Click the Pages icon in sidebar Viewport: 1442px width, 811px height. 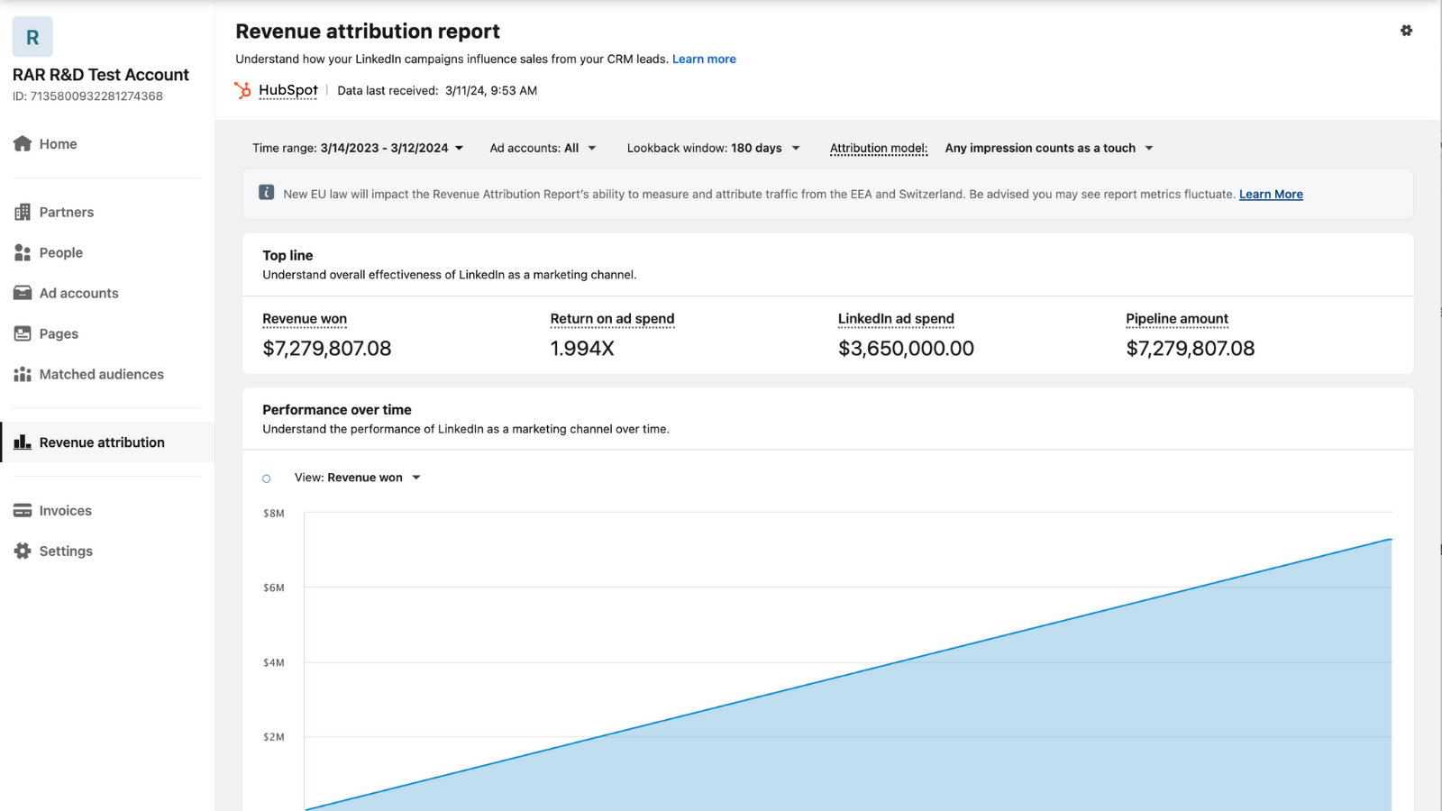point(23,334)
